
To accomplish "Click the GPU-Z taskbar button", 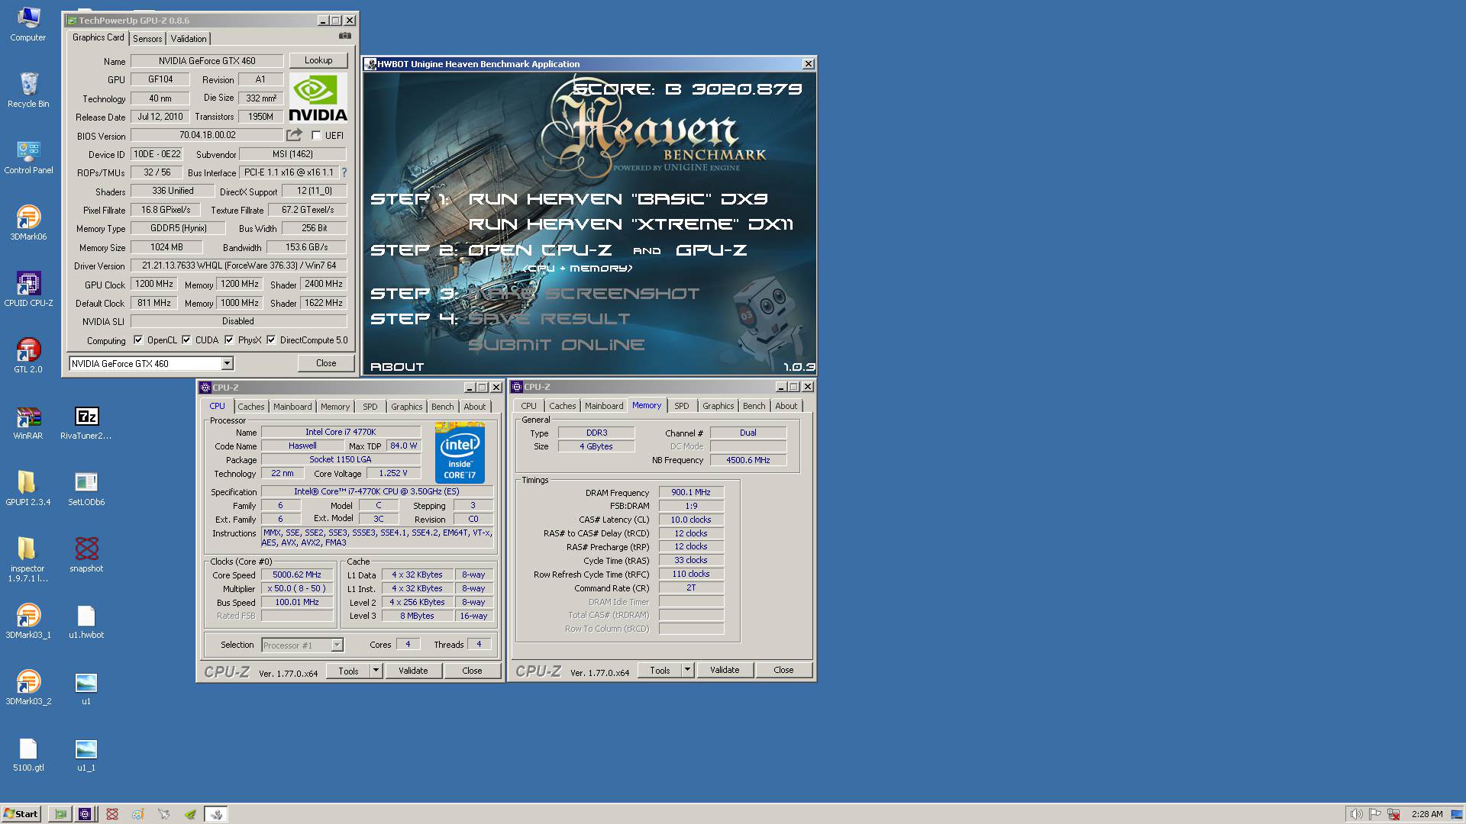I will (60, 814).
